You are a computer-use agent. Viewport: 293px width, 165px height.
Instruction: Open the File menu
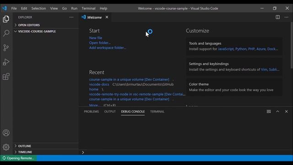[x=14, y=8]
